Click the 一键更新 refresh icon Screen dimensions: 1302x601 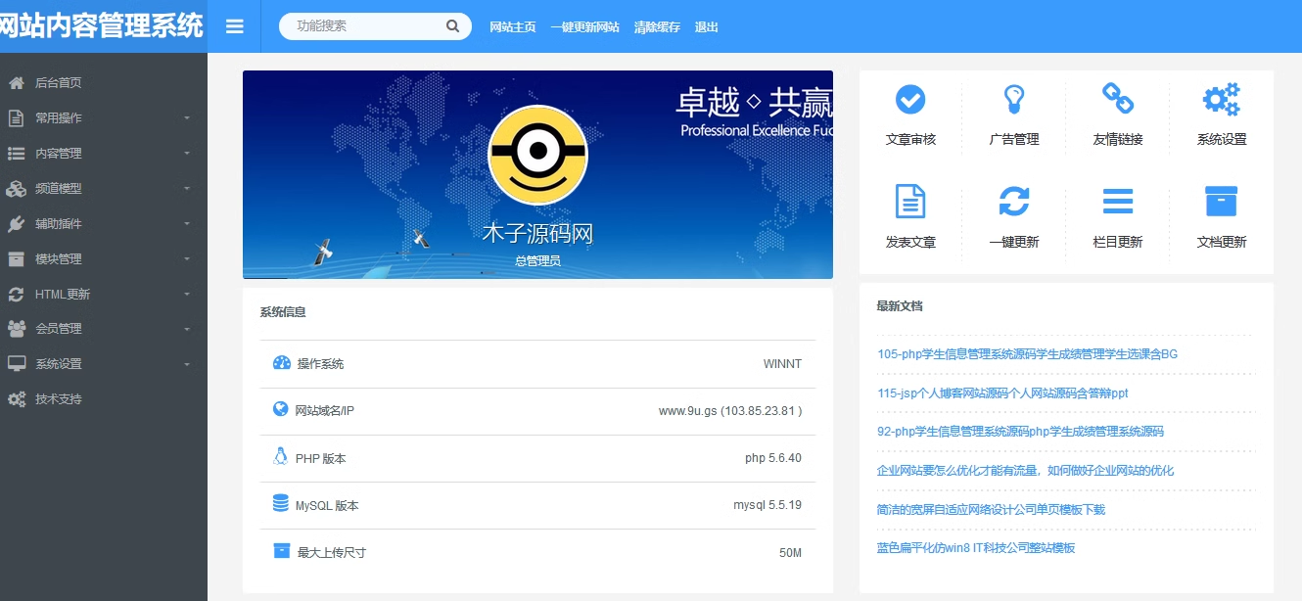coord(1014,202)
